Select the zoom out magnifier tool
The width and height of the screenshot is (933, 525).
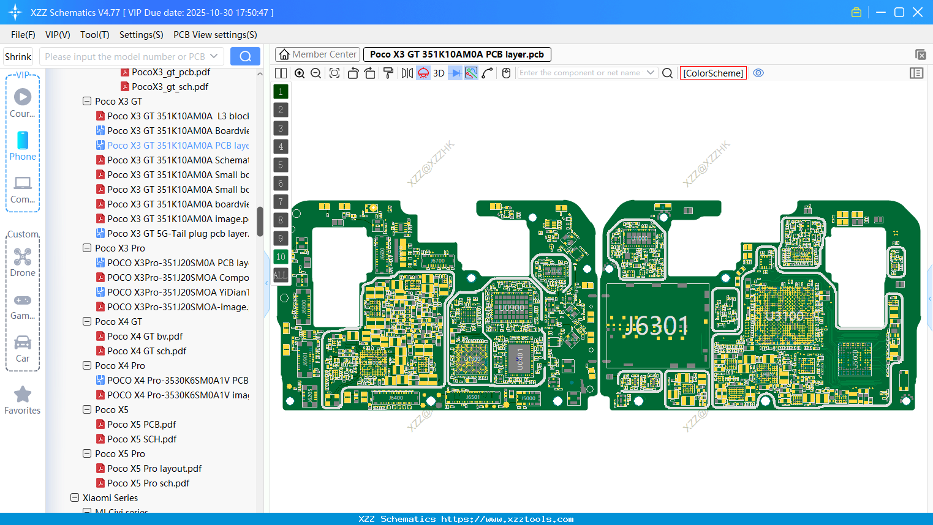[315, 73]
